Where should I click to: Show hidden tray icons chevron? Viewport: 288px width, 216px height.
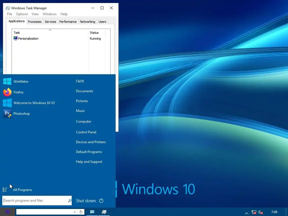coord(246,213)
